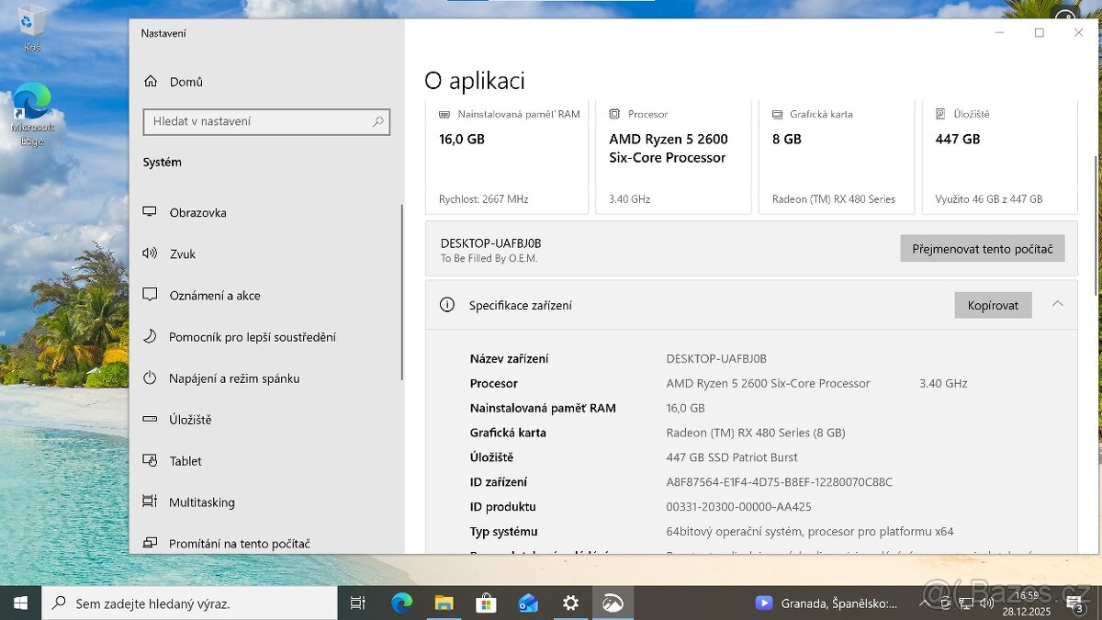
Task: Select Napájení a režim spánku
Action: pos(233,378)
